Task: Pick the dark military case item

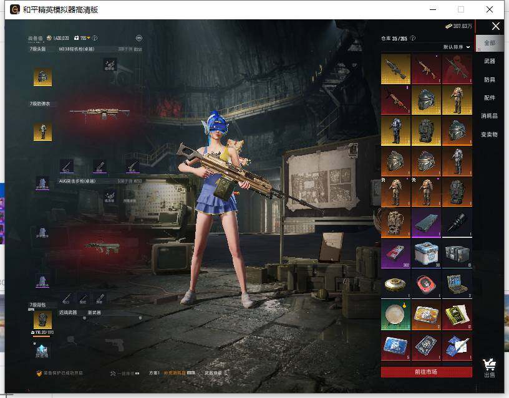Action: pos(457,253)
